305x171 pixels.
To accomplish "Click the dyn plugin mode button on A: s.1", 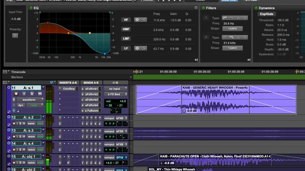I will coord(21,105).
